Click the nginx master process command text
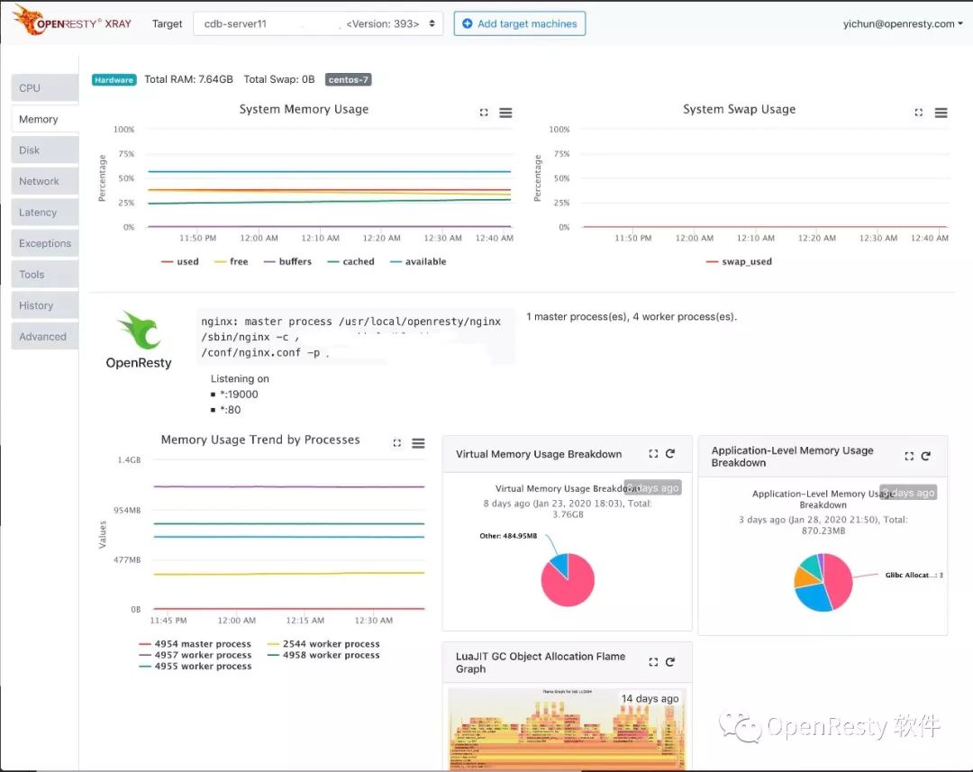This screenshot has height=772, width=973. pyautogui.click(x=355, y=336)
